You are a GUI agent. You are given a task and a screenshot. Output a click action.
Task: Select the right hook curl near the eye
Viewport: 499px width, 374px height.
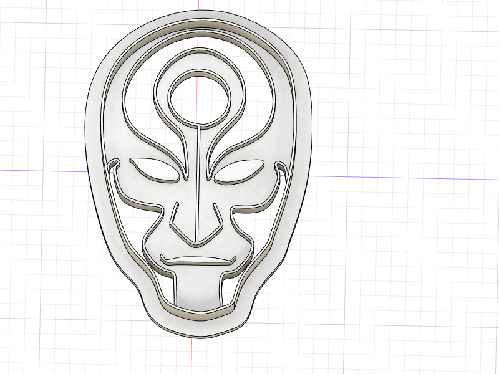[280, 167]
